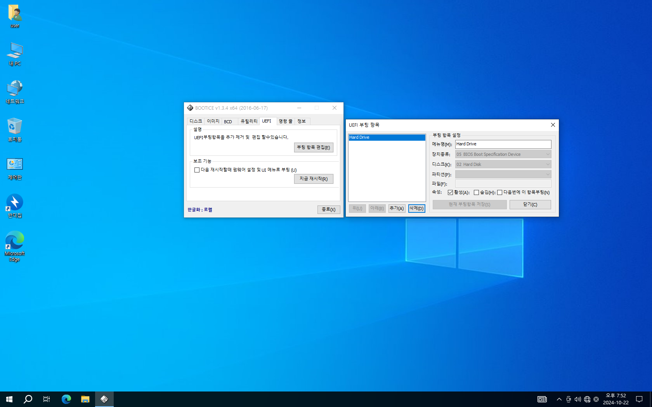Switch to the 정보 tab

pyautogui.click(x=302, y=121)
